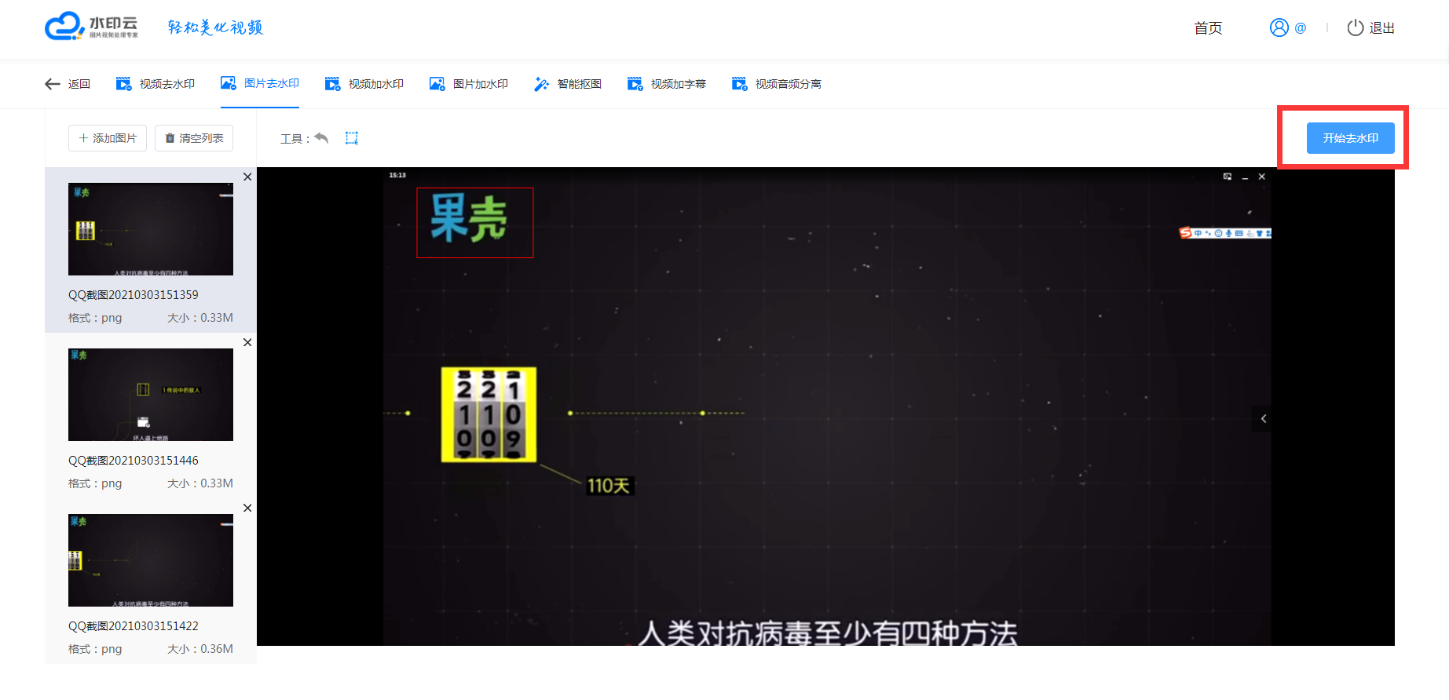Click size text 大小：0.36M
Image resolution: width=1449 pixels, height=700 pixels.
coord(200,649)
